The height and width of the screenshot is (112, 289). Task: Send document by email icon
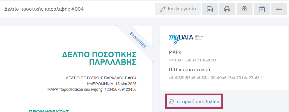pos(244,9)
